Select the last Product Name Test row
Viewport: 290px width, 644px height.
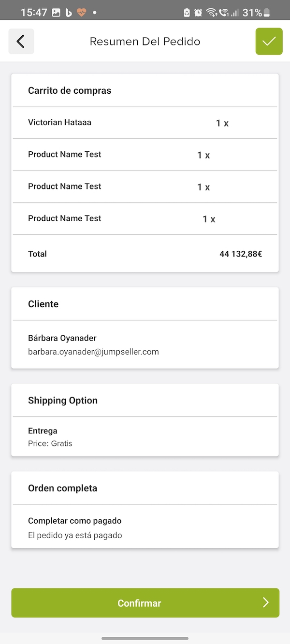145,218
